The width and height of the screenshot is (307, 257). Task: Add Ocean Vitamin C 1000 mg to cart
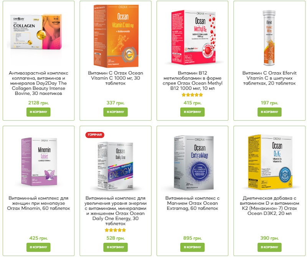point(116,112)
